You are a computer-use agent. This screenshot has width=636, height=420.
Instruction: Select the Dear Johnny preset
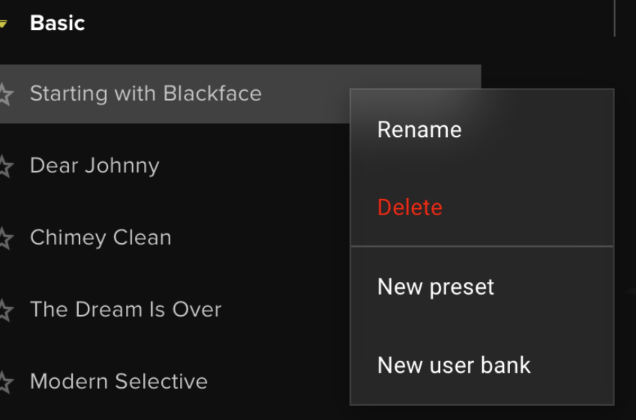coord(94,166)
